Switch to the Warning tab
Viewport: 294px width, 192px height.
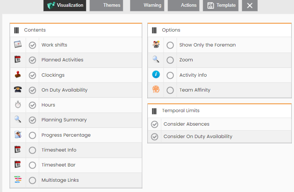point(147,5)
